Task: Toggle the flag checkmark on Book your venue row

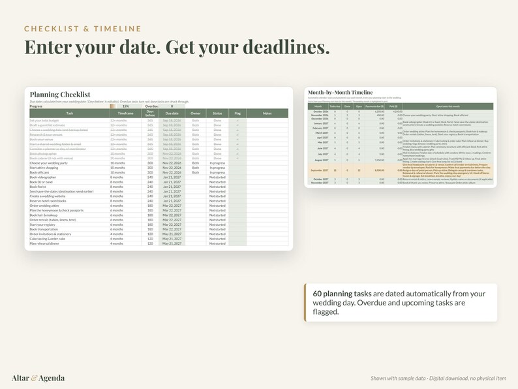Action: coord(237,140)
